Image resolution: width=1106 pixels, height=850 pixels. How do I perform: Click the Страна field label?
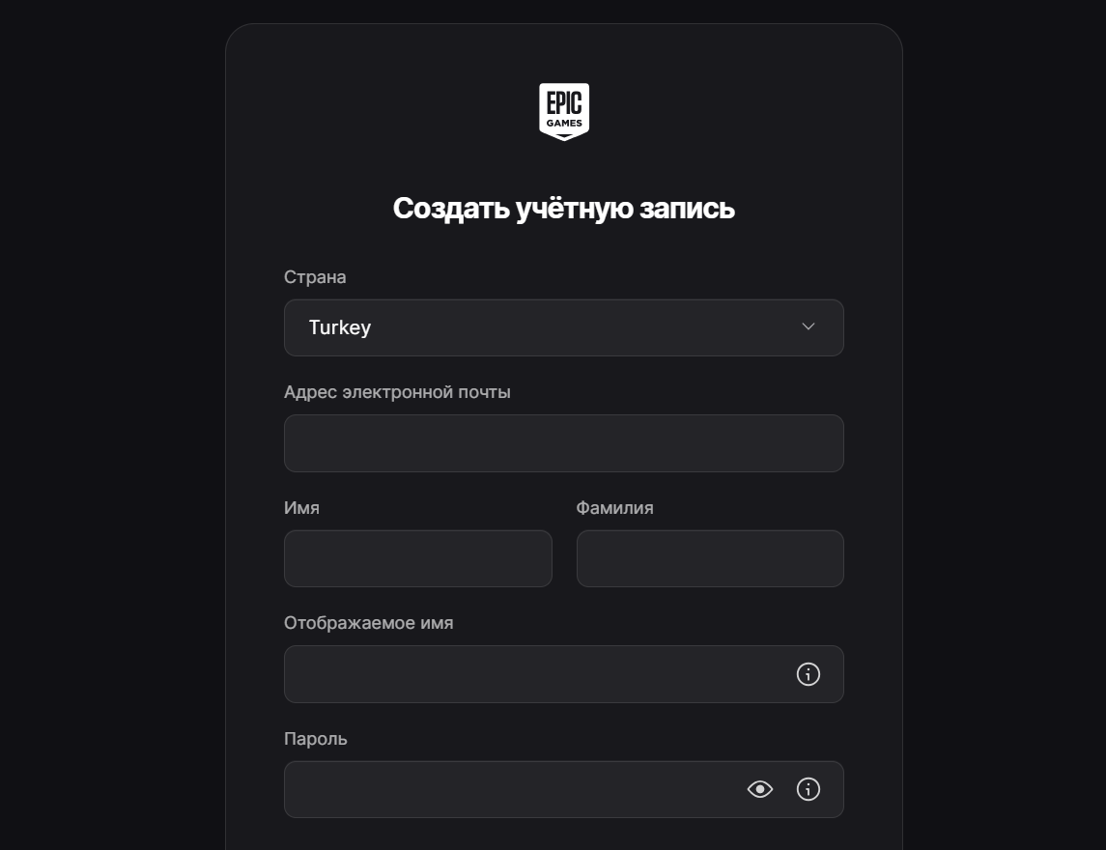(315, 277)
